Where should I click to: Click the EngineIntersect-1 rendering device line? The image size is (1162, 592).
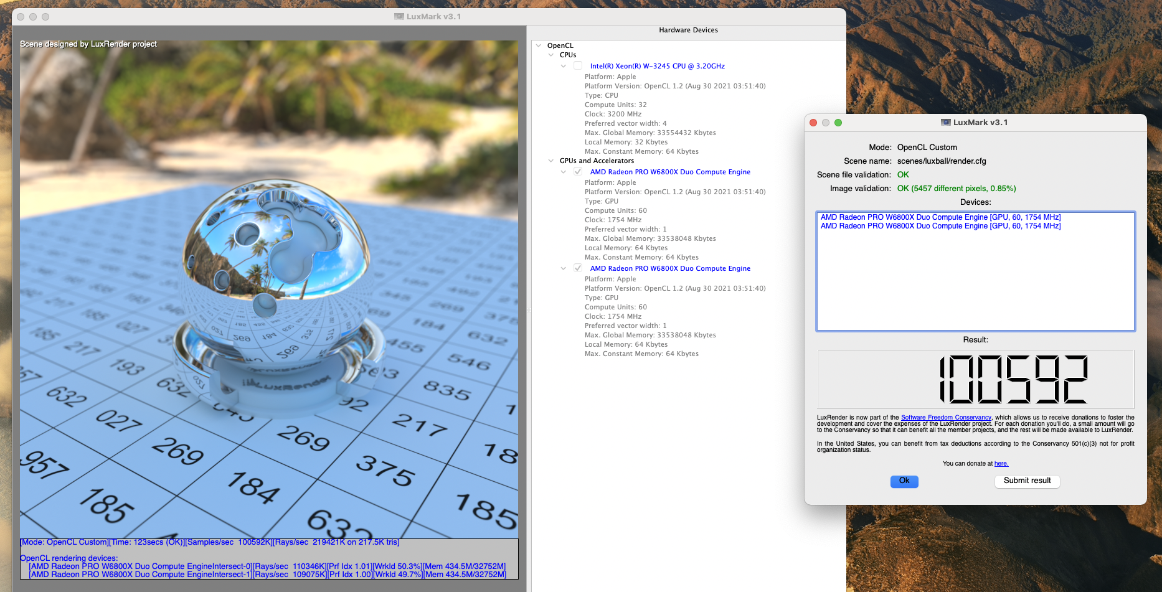click(x=268, y=575)
